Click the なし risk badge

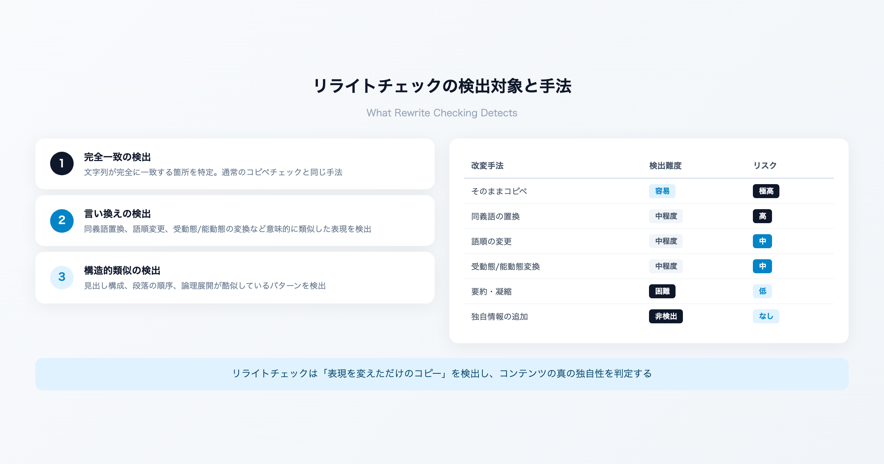[x=766, y=316]
